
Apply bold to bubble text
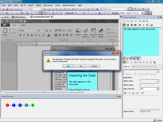(x=140, y=25)
